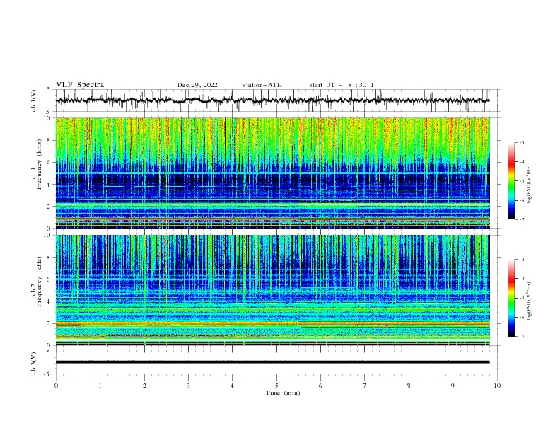Click the "-5" tick on ch.1 colorbar
The height and width of the screenshot is (433, 560).
[x=522, y=181]
